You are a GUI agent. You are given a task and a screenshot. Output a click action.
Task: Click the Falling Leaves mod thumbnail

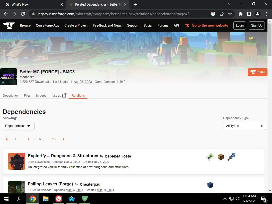pyautogui.click(x=17, y=187)
